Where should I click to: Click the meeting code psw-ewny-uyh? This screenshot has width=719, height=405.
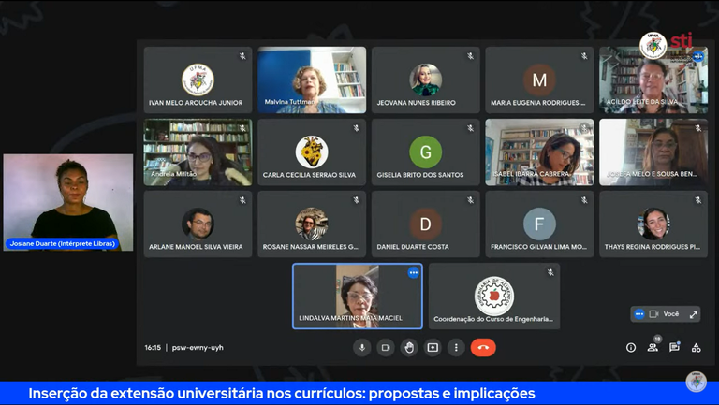pyautogui.click(x=198, y=348)
